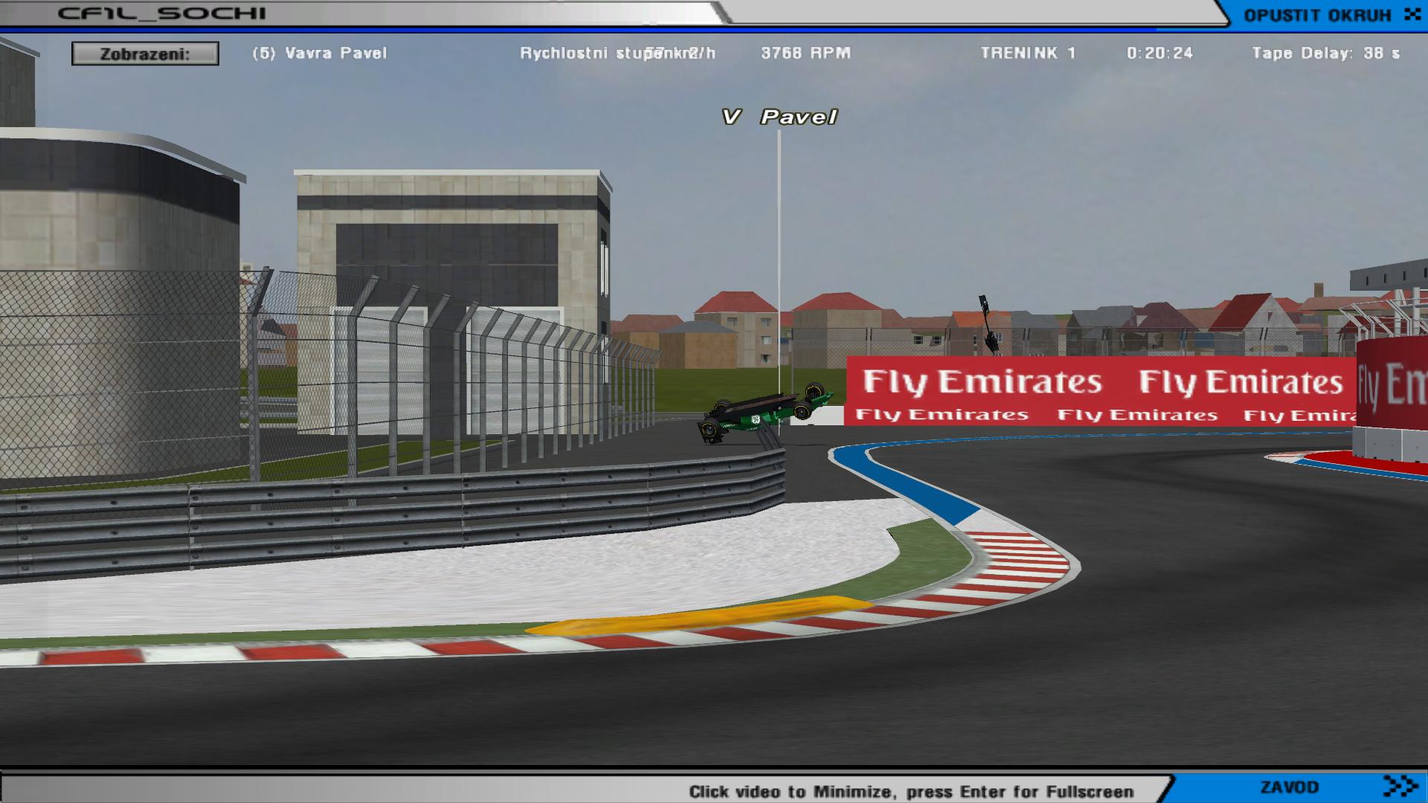Viewport: 1428px width, 803px height.
Task: Click the V Pavel driver name tag
Action: coord(779,117)
